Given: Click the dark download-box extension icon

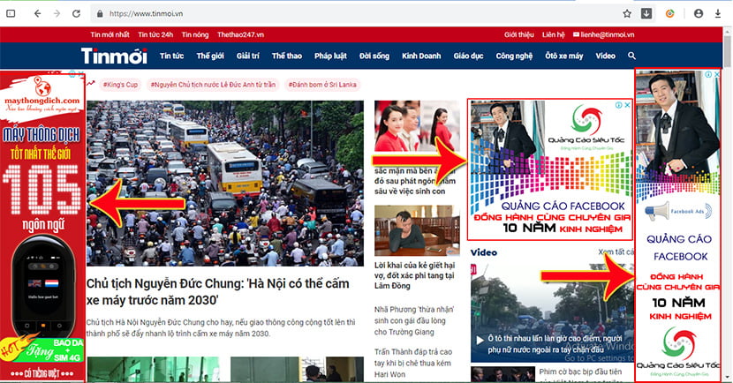Looking at the screenshot, I should coord(646,13).
